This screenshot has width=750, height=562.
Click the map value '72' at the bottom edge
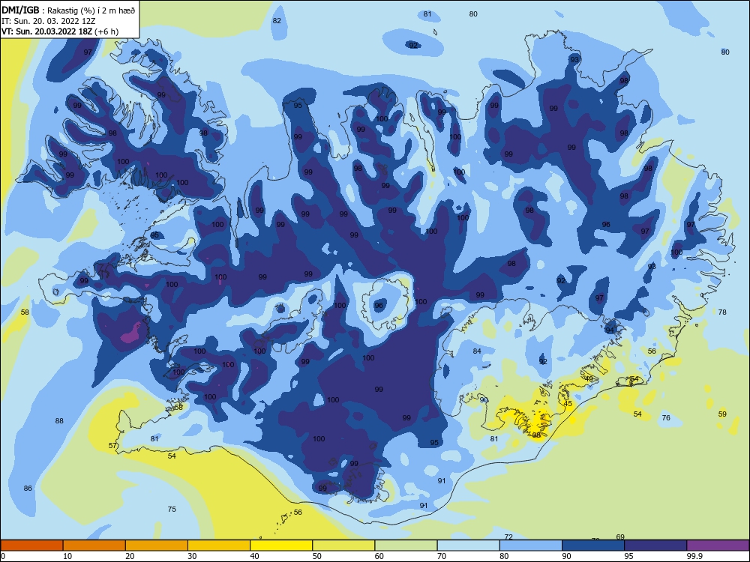pyautogui.click(x=508, y=537)
